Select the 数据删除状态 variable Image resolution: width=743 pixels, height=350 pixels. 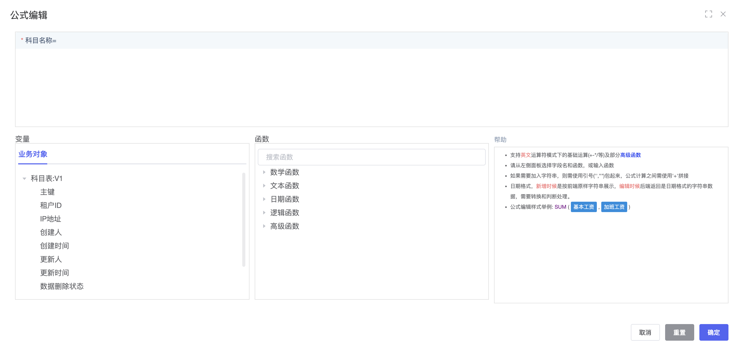pyautogui.click(x=62, y=286)
